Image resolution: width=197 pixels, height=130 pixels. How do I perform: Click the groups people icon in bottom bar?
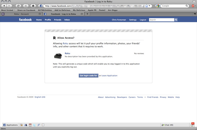pyautogui.click(x=26, y=125)
